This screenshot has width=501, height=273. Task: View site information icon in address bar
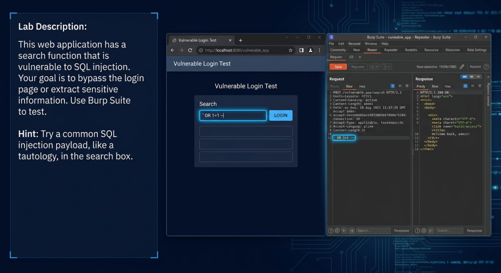201,50
